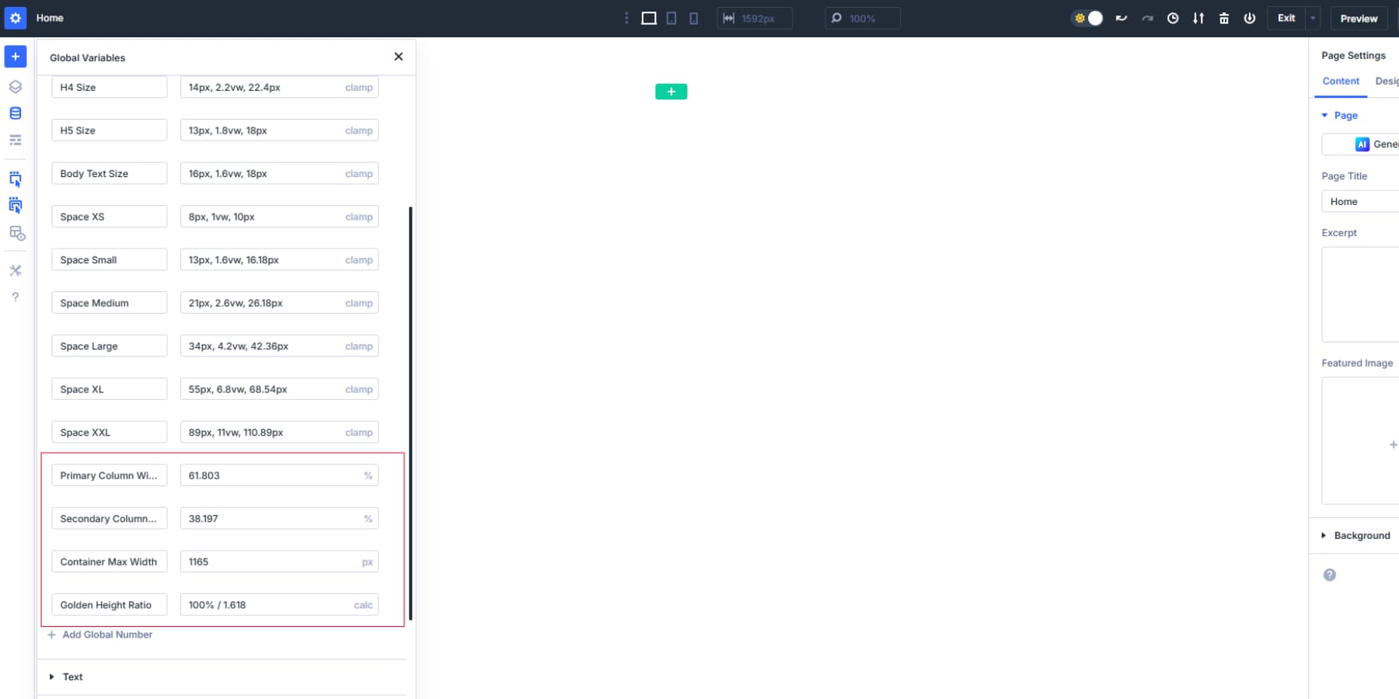Click the Preview button

[1359, 18]
